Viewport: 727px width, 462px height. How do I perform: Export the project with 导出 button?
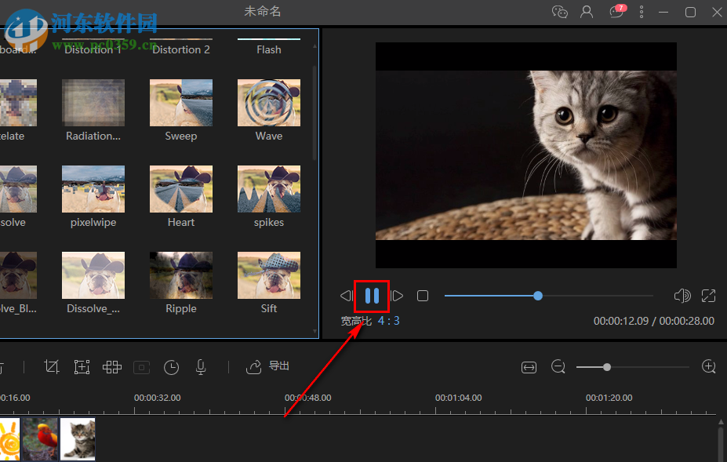coord(268,366)
